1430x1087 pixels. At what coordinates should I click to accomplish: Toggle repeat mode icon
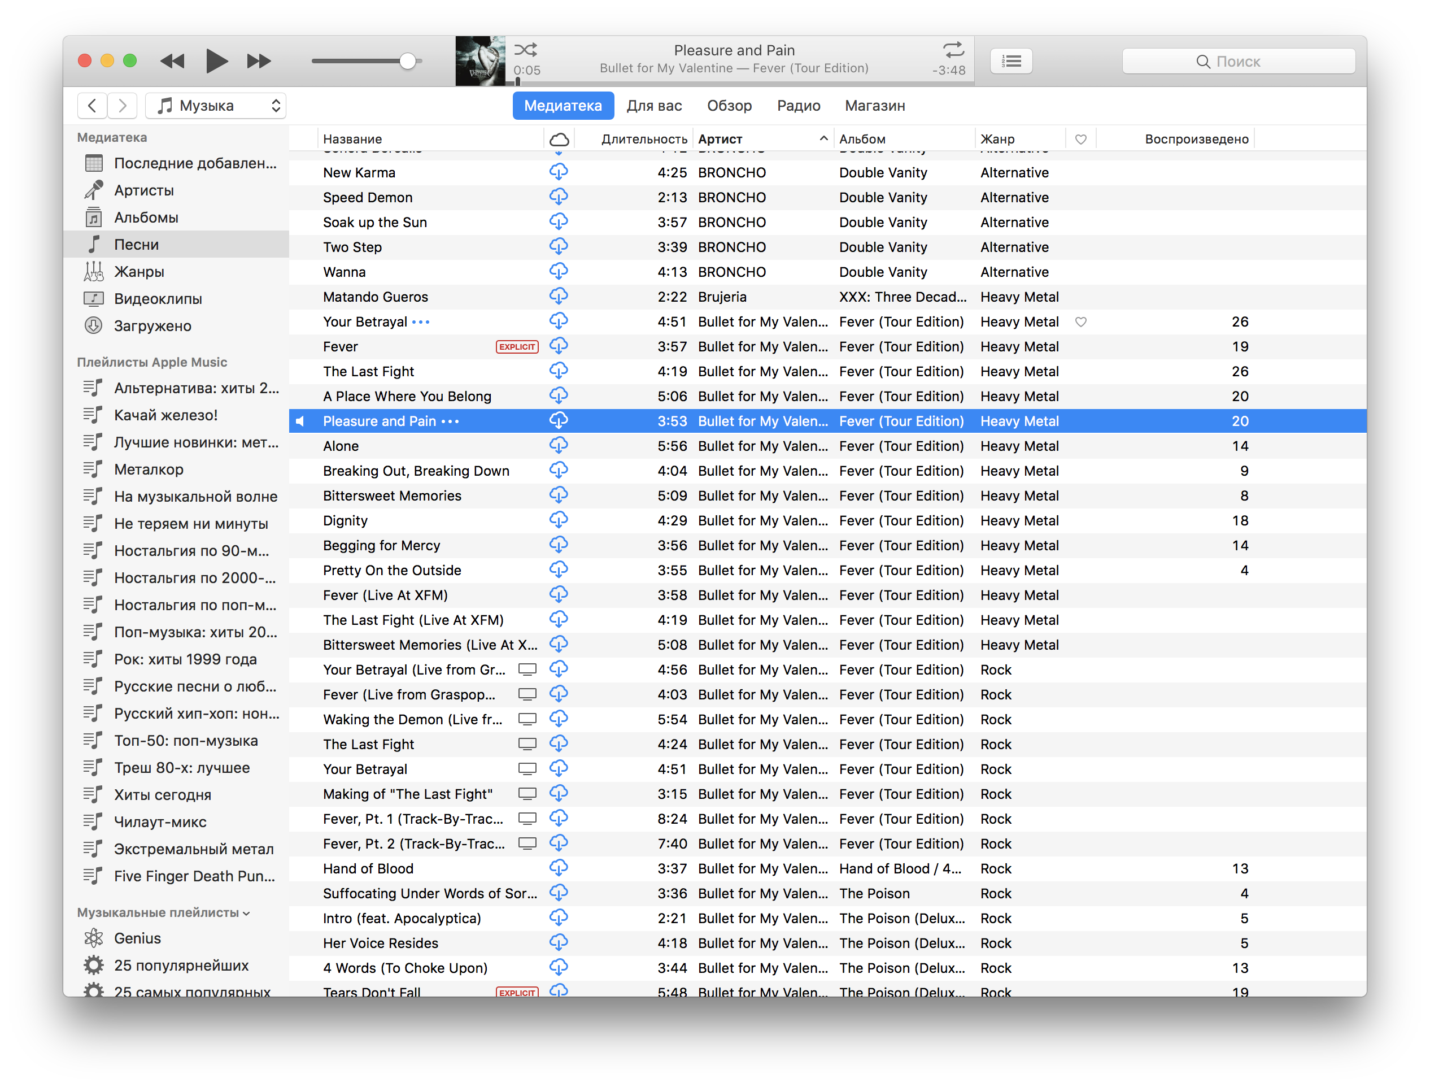(x=953, y=49)
